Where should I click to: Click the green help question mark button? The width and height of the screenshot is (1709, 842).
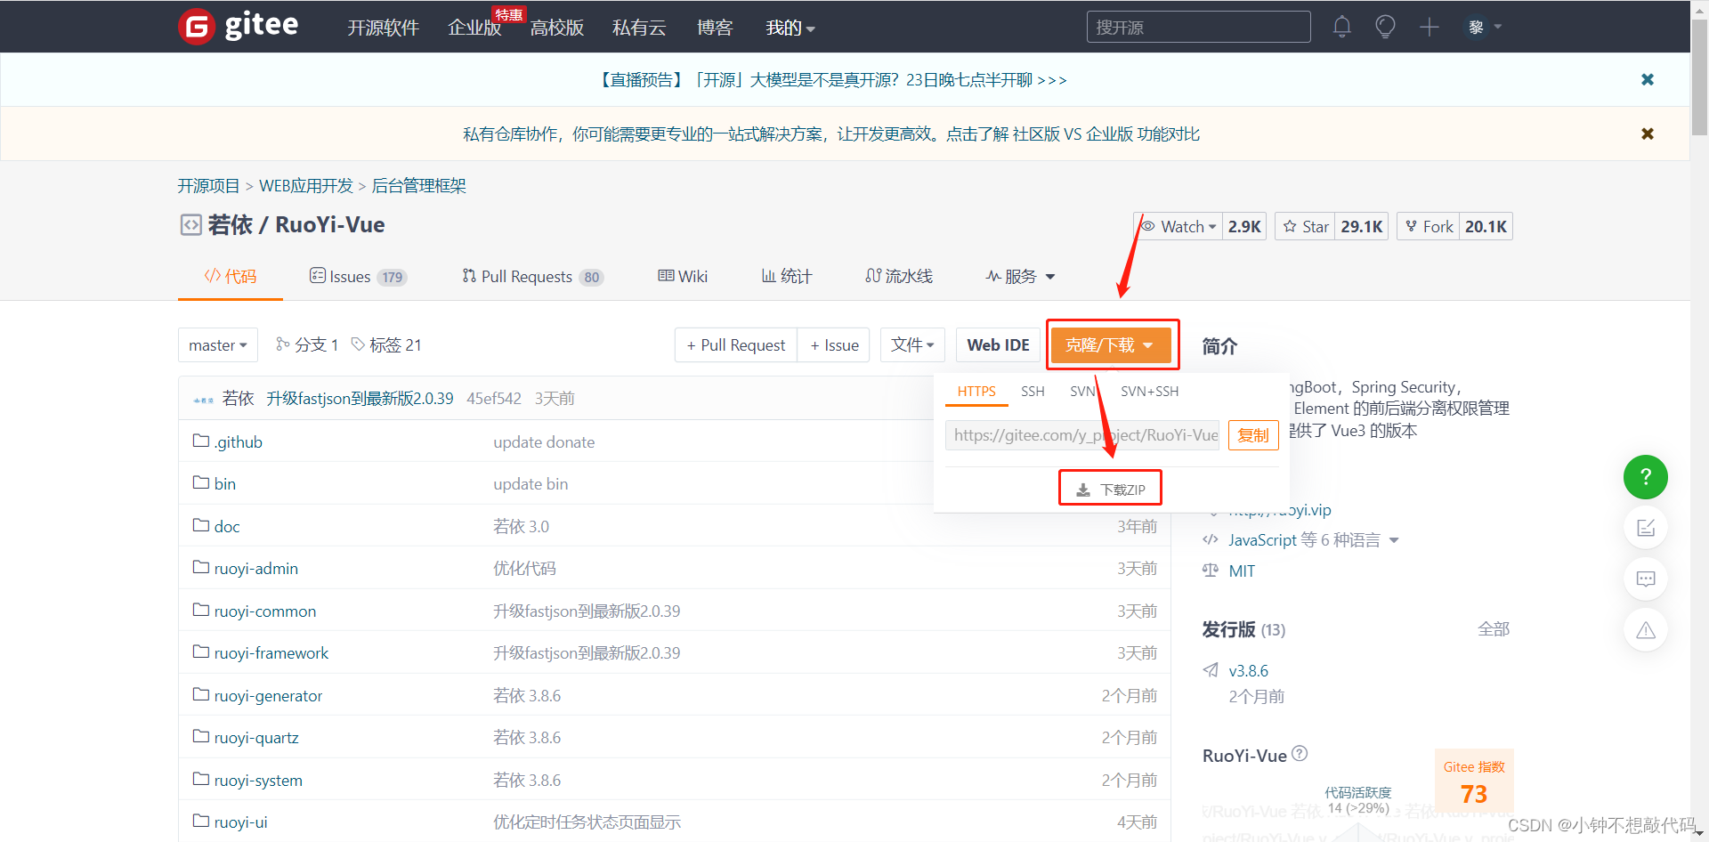click(1646, 477)
